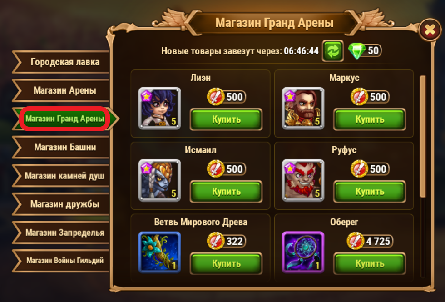Buy Оберег for 4 725 coins
This screenshot has width=445, height=302.
370,264
